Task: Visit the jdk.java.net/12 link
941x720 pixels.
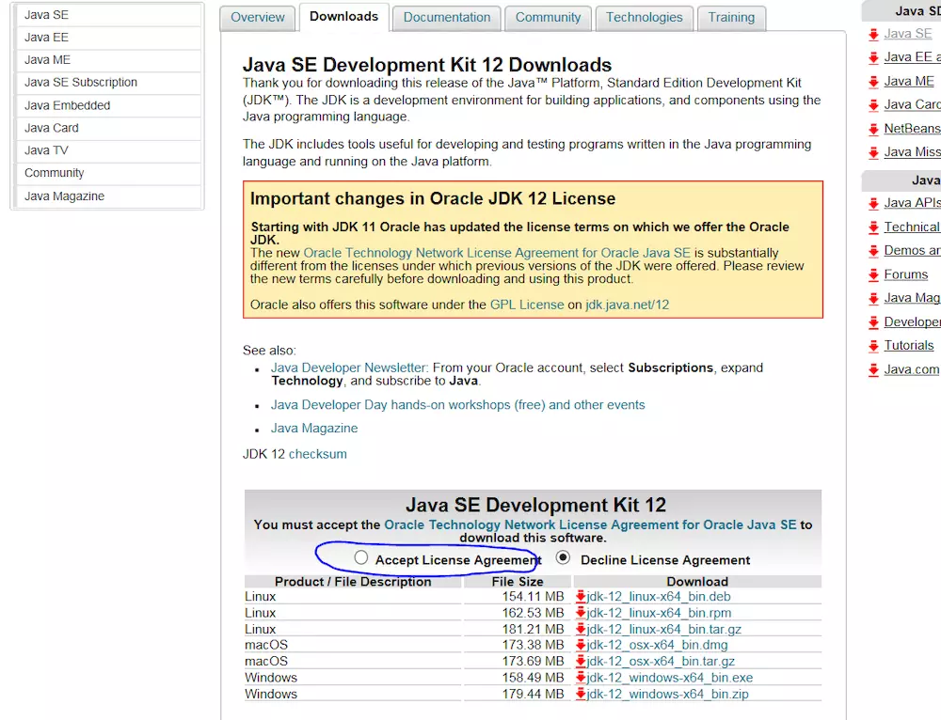Action: pyautogui.click(x=627, y=305)
